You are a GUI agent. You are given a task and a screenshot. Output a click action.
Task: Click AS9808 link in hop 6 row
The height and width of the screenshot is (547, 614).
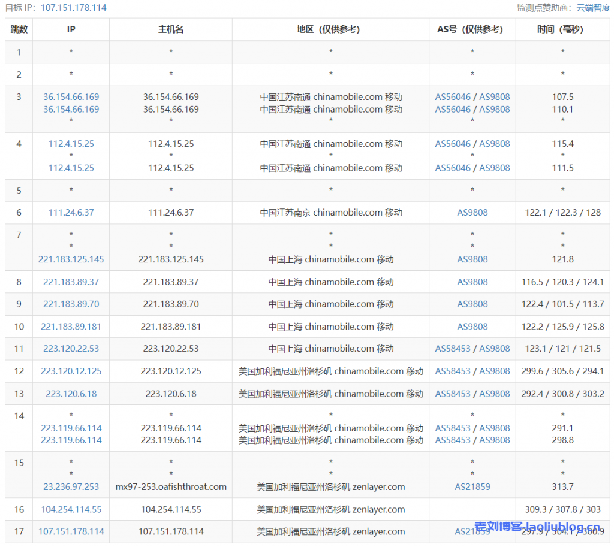point(472,213)
